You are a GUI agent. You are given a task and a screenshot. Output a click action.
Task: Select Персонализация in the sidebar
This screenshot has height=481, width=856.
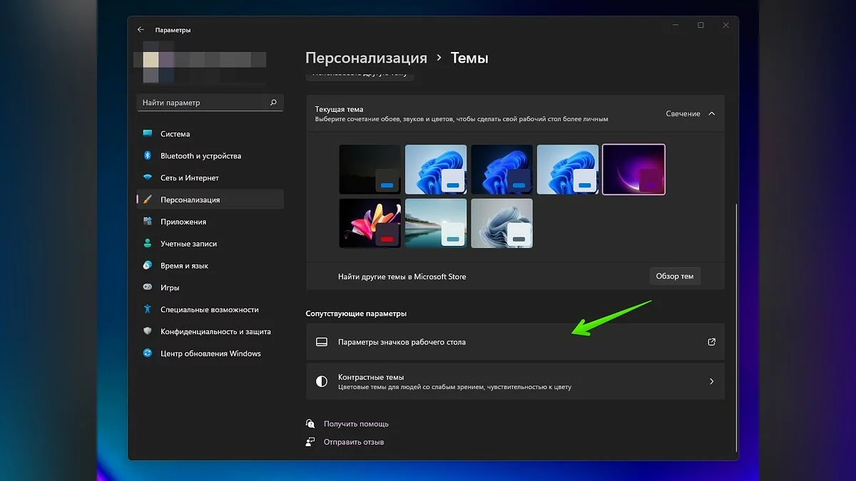click(x=190, y=200)
